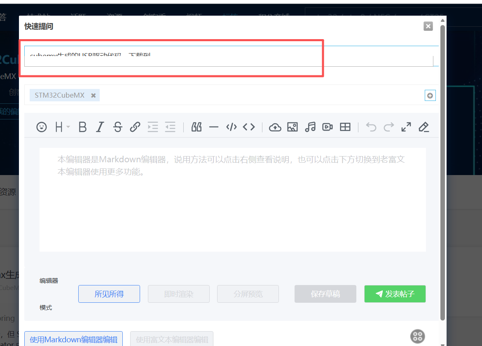
Task: Apply strikethrough formatting
Action: (x=117, y=127)
